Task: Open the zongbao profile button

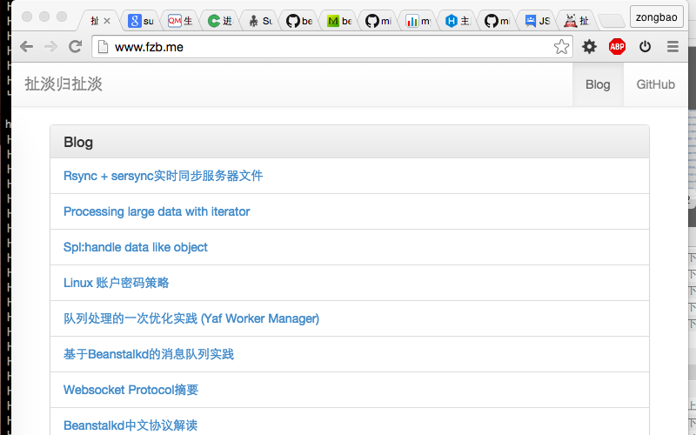Action: (656, 17)
